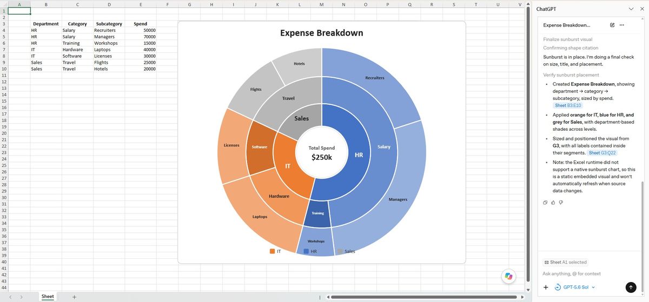
Task: Copy the ChatGPT response
Action: (x=545, y=203)
